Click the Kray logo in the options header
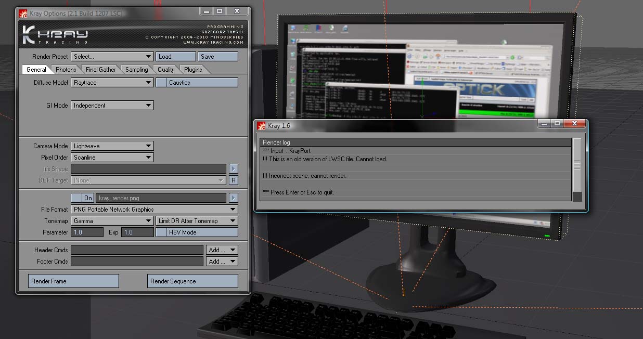This screenshot has height=339, width=643. (55, 35)
